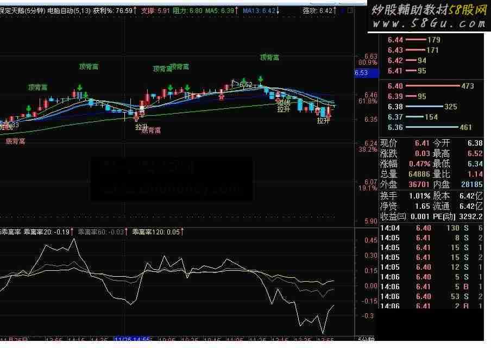Select the 14:05 trade of 12 lots

431,268
